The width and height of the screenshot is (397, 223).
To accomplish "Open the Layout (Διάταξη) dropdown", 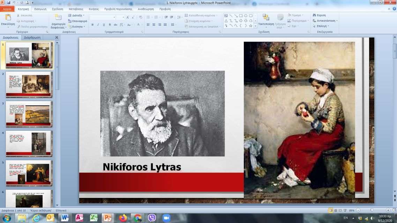I will pos(76,15).
